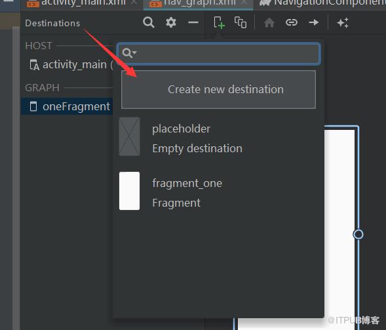Click the home start destination icon
The width and height of the screenshot is (386, 330).
pyautogui.click(x=269, y=23)
